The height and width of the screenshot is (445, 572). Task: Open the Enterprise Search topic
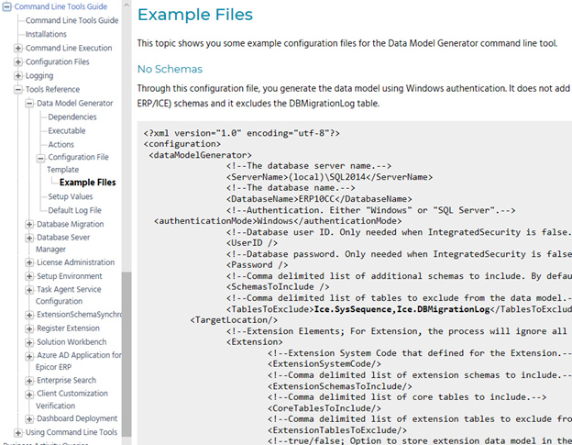(66, 381)
